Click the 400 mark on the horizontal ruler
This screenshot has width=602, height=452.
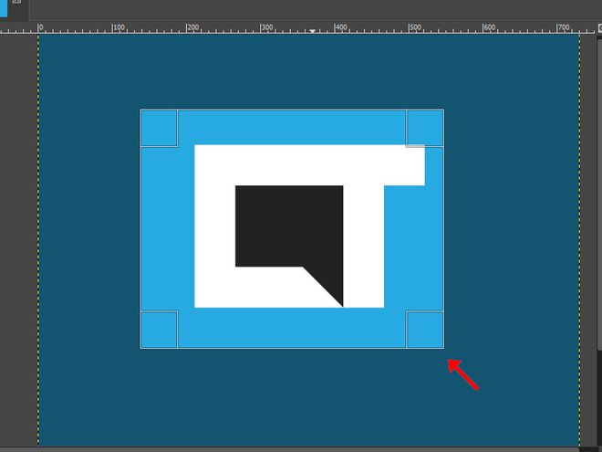(x=340, y=27)
